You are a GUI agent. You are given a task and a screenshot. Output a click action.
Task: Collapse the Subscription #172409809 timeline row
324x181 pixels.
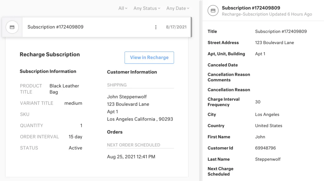55,27
